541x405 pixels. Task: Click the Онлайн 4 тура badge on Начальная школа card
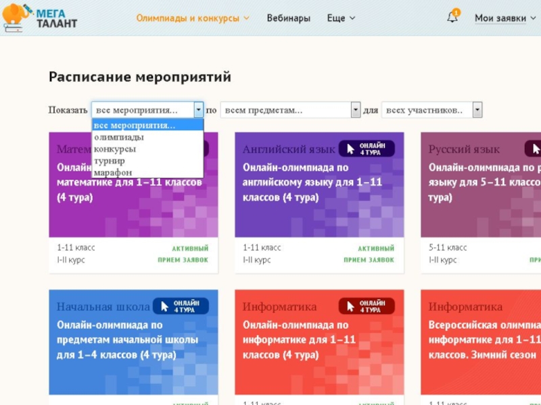coord(181,306)
